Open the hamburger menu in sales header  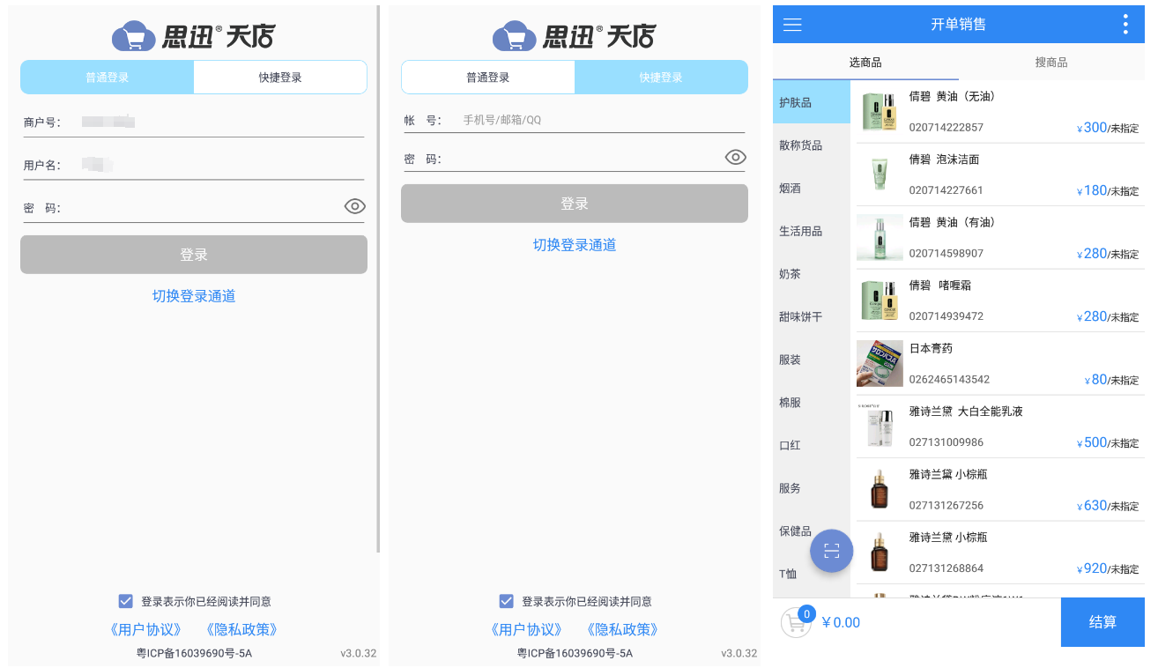point(792,25)
